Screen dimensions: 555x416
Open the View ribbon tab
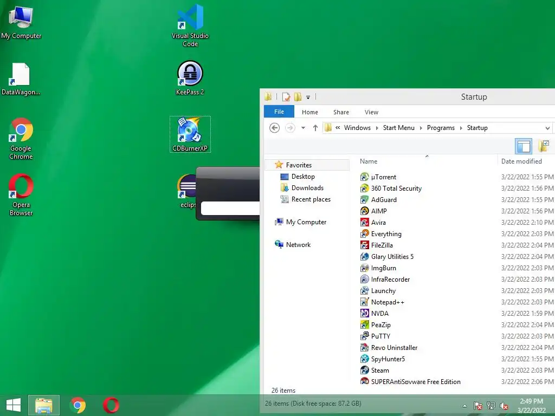click(371, 112)
